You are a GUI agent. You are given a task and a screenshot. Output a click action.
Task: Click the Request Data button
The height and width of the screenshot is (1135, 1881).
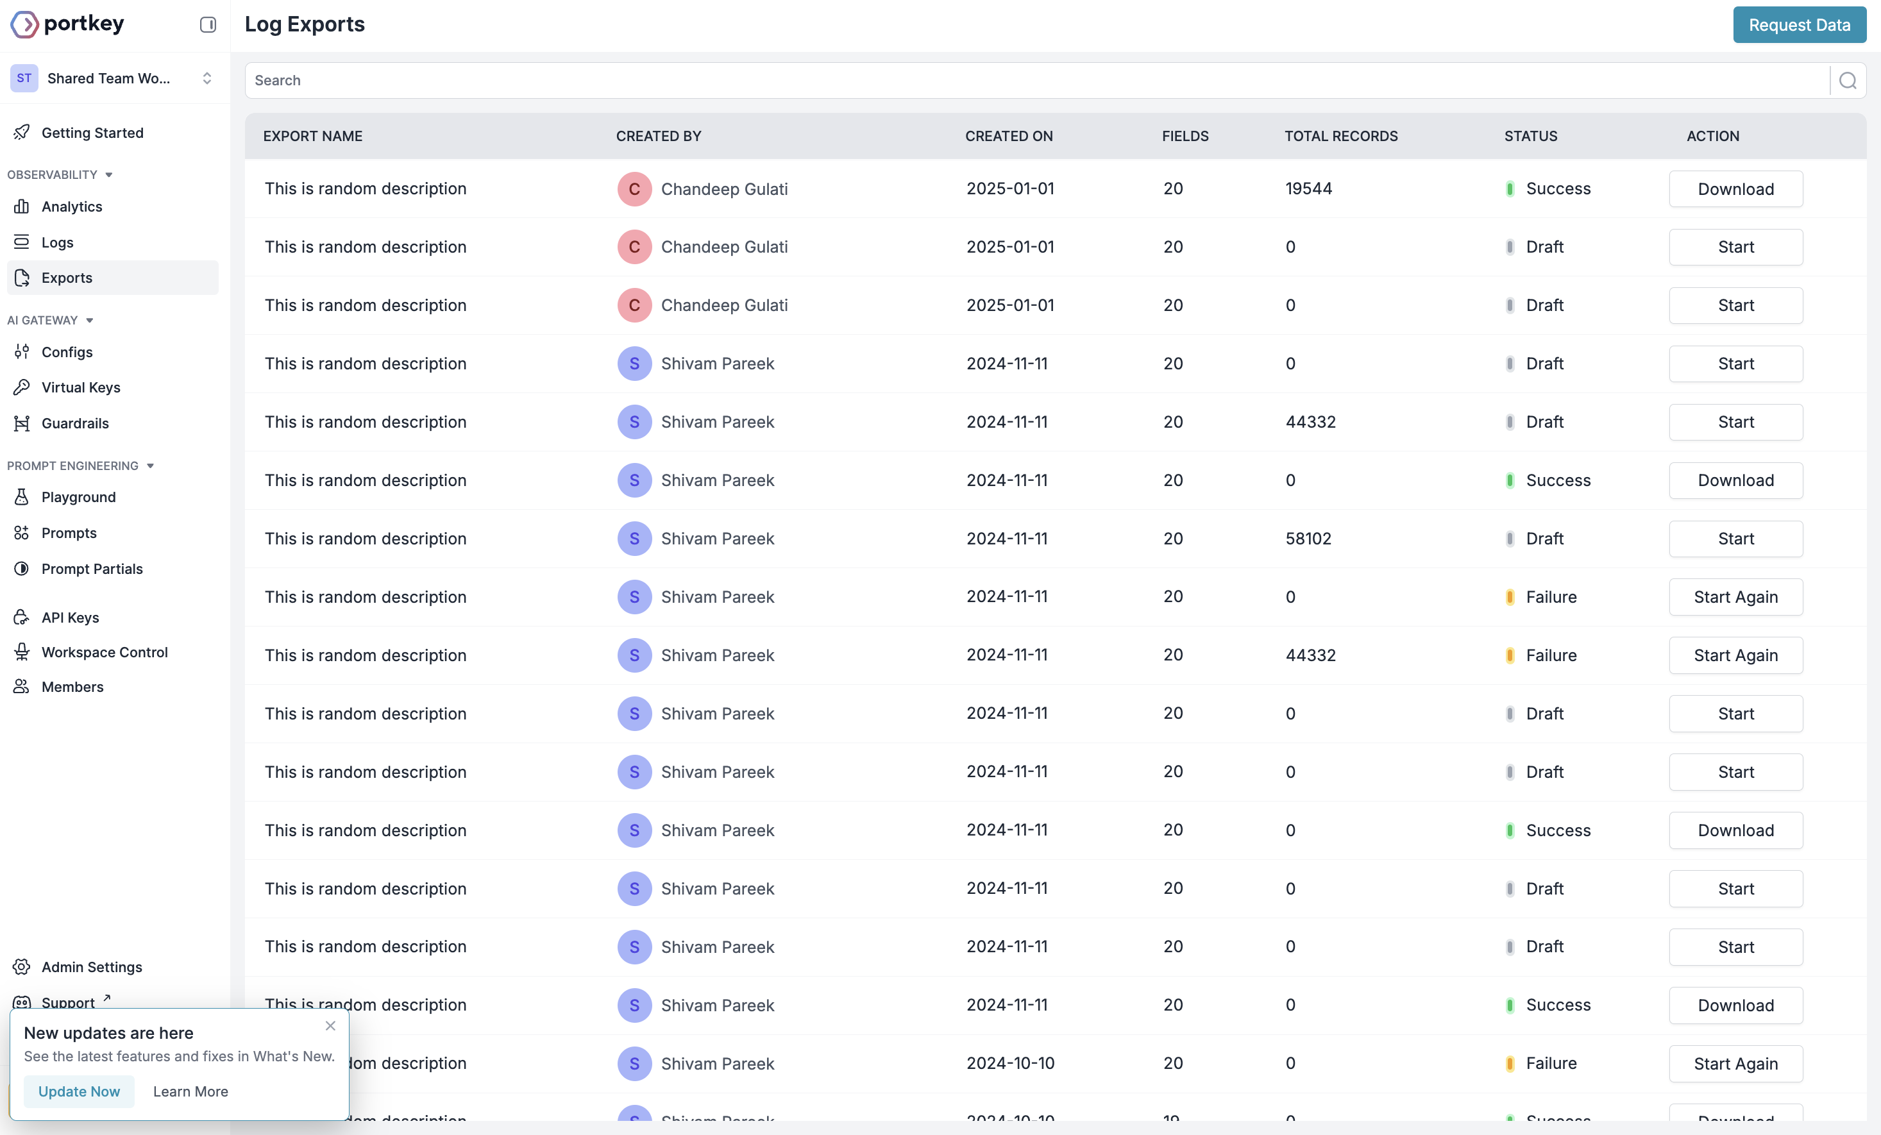(1800, 24)
